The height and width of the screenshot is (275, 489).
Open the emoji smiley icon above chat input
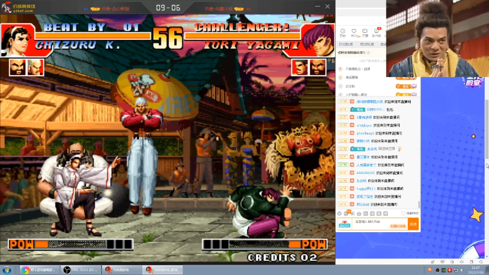coord(340,213)
